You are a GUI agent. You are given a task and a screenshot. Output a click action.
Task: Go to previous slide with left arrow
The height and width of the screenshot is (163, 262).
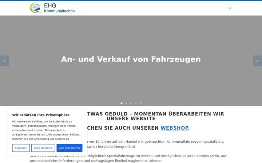coord(4,61)
